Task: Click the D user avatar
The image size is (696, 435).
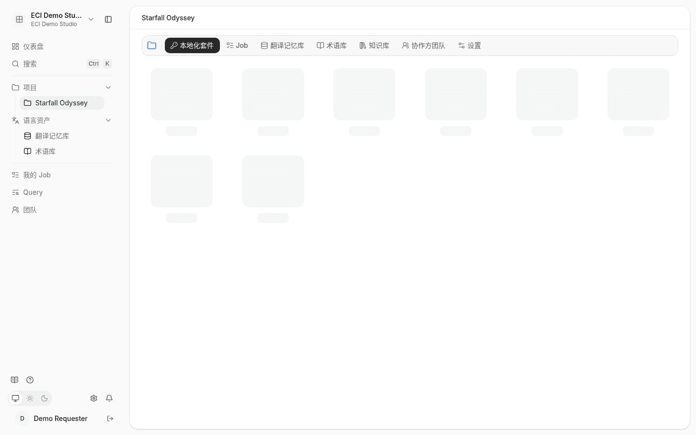Action: coord(22,419)
